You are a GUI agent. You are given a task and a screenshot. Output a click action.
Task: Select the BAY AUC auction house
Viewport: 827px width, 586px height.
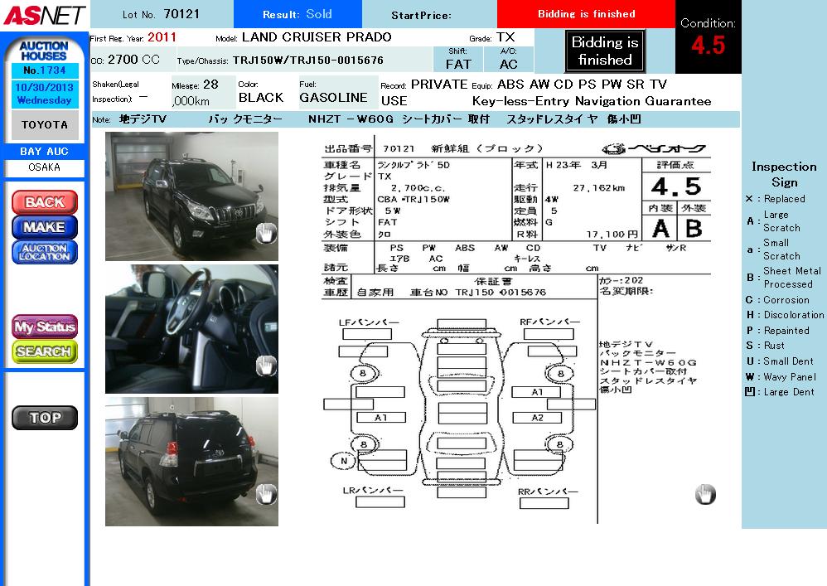[x=45, y=152]
